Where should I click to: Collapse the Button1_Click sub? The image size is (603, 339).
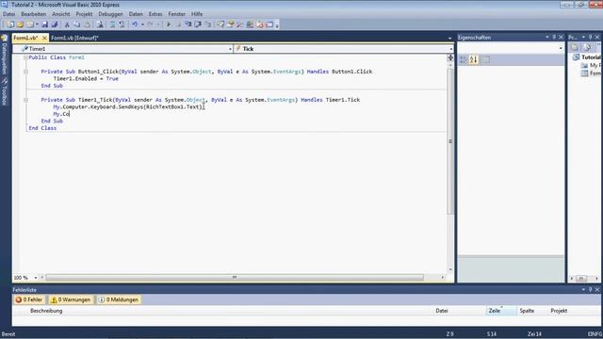[x=25, y=72]
